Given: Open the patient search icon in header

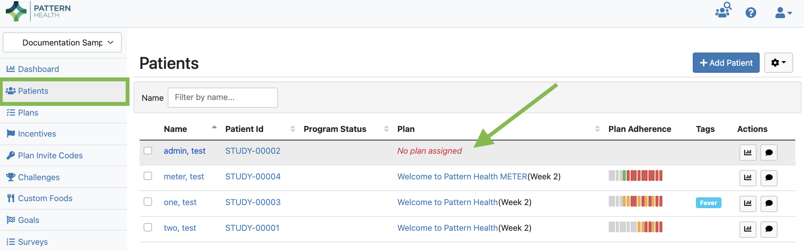Looking at the screenshot, I should 723,11.
